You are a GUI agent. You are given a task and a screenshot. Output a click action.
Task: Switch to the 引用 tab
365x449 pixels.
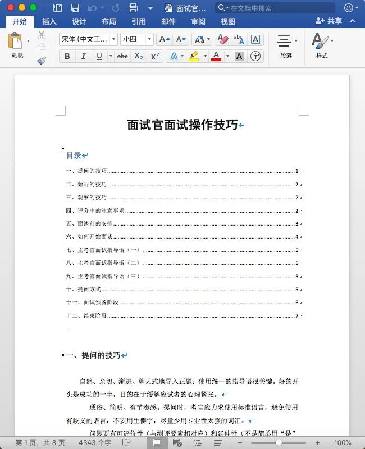click(139, 21)
